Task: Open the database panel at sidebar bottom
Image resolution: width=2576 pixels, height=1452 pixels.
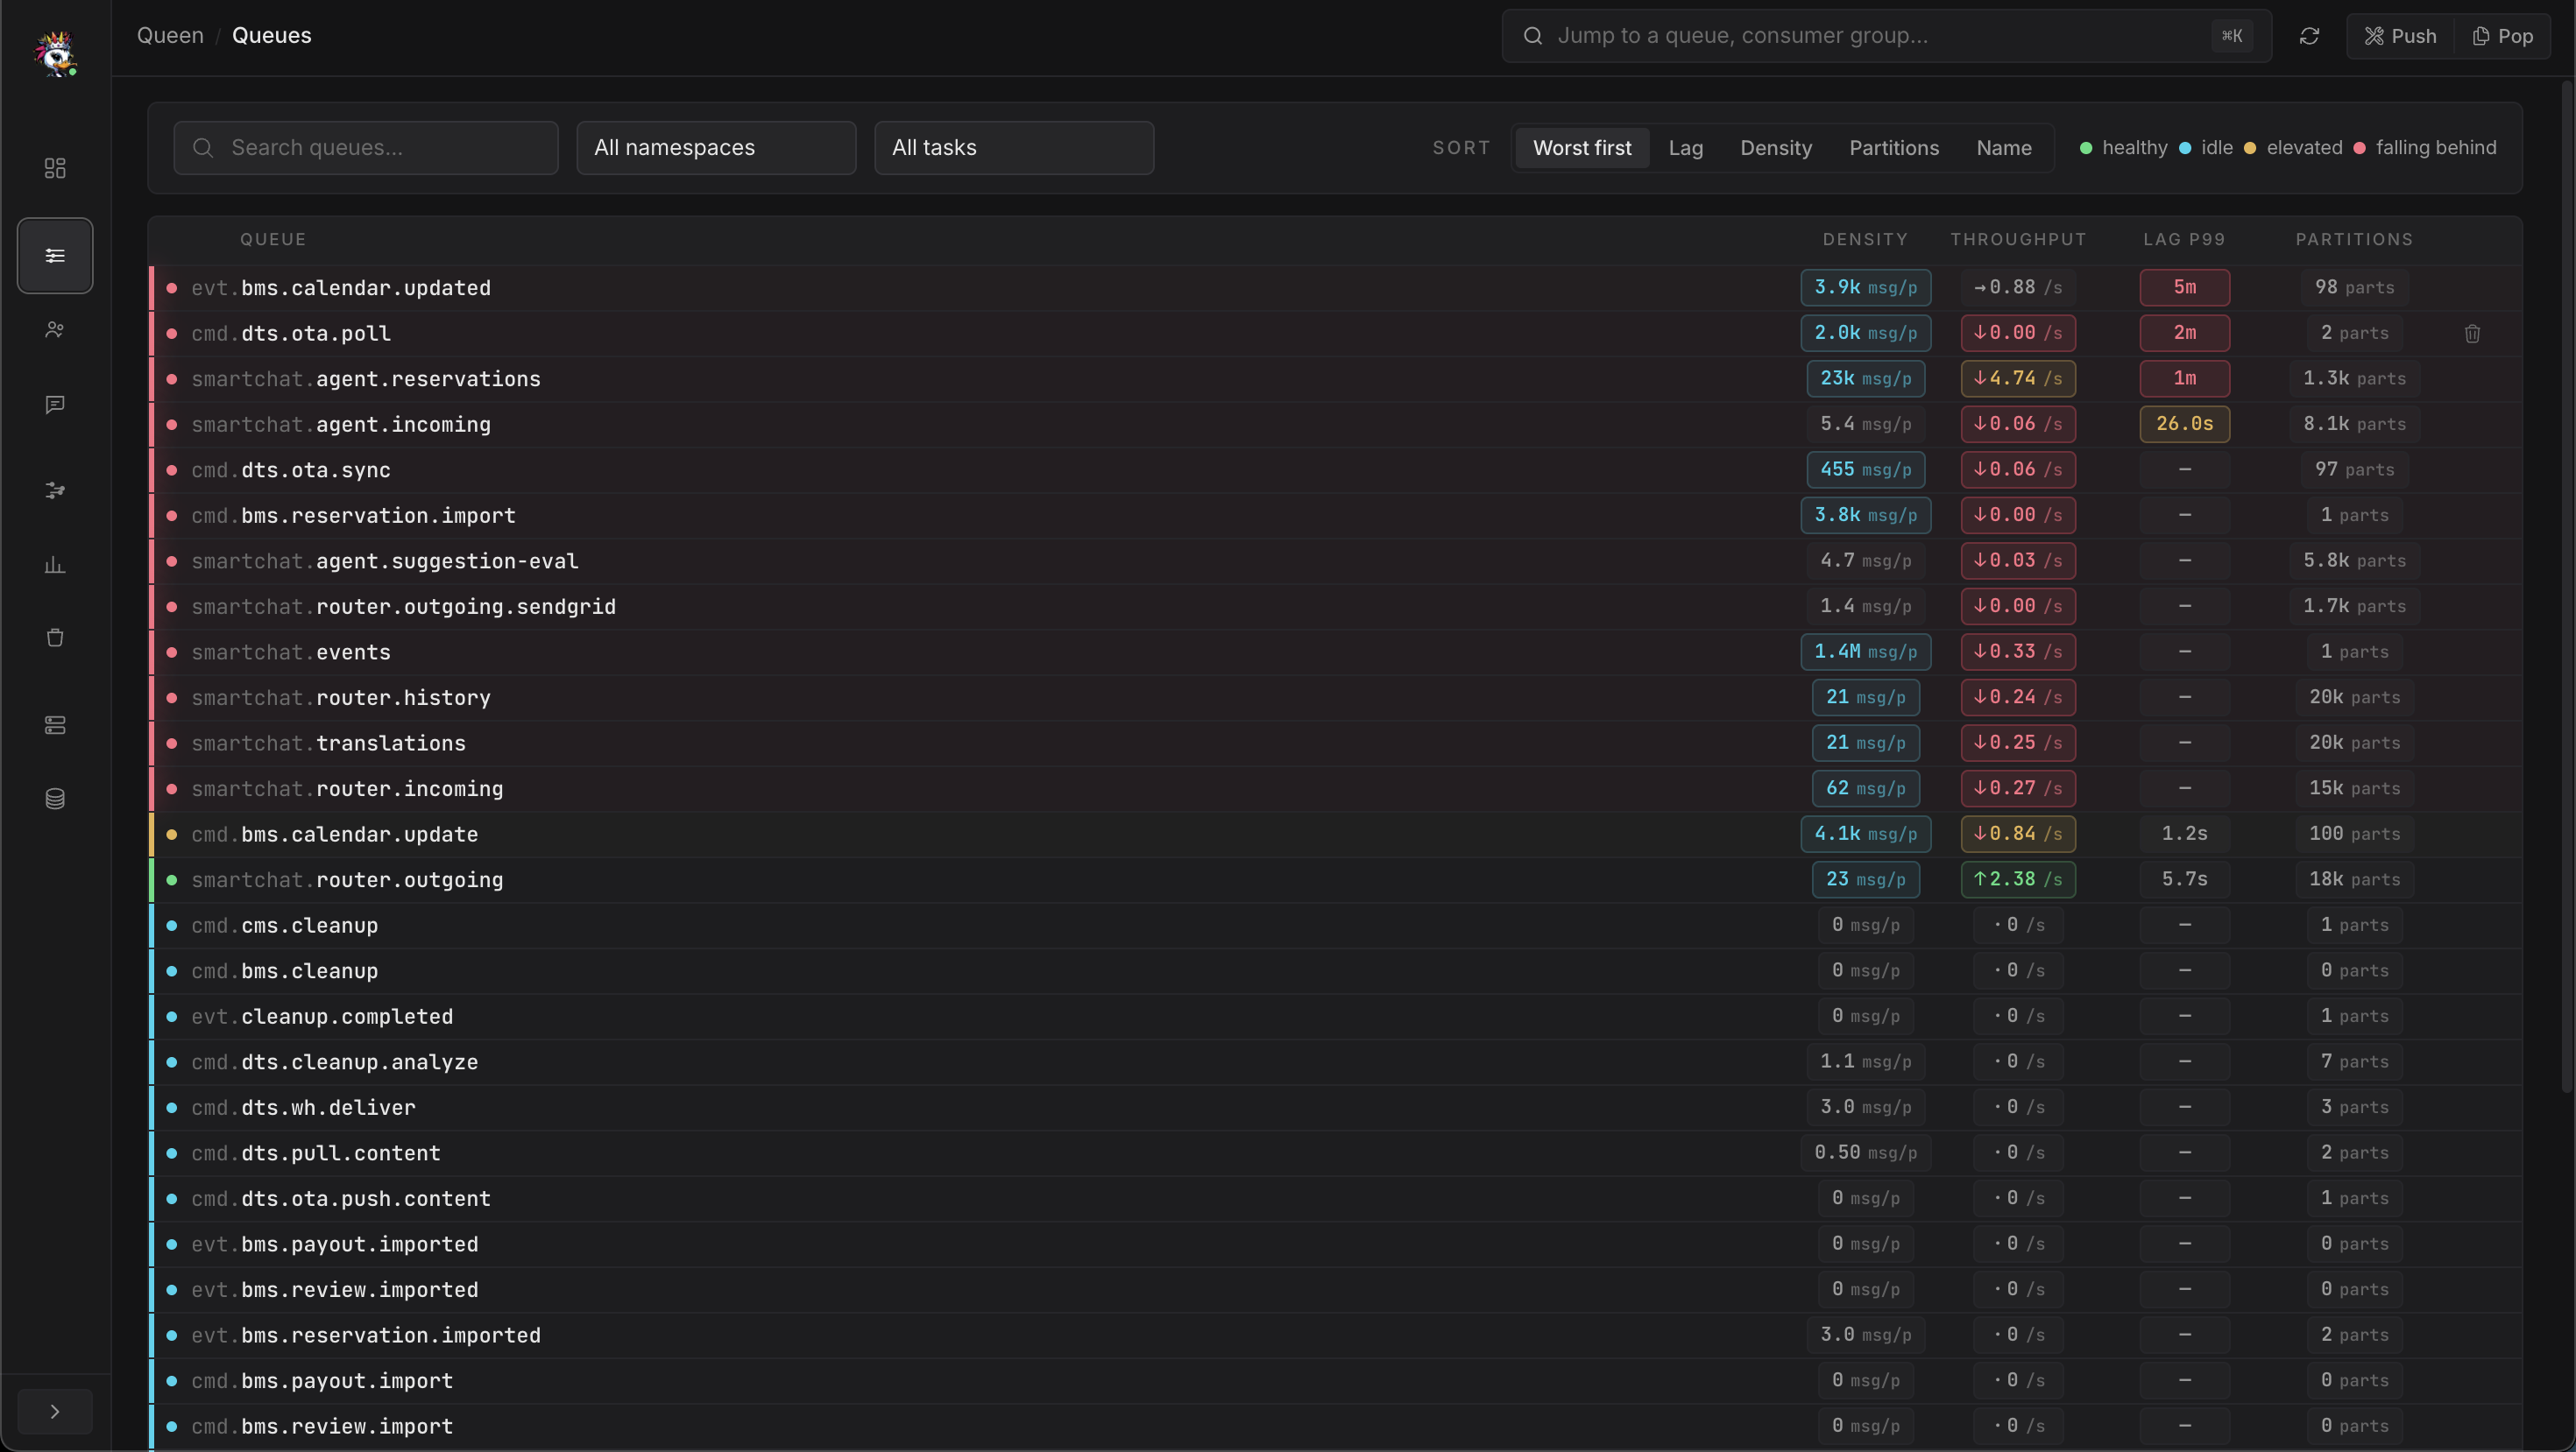Action: [55, 798]
